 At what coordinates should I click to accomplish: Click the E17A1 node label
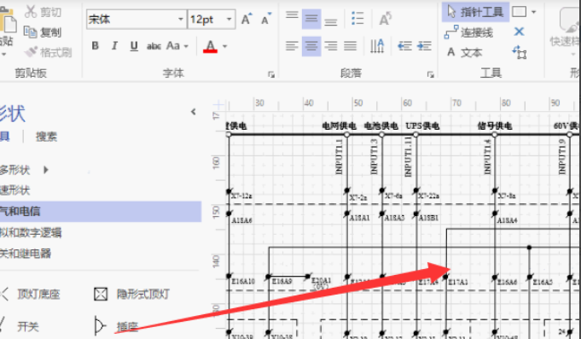click(x=458, y=283)
